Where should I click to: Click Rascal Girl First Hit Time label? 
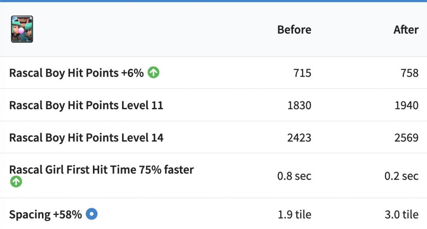[102, 170]
